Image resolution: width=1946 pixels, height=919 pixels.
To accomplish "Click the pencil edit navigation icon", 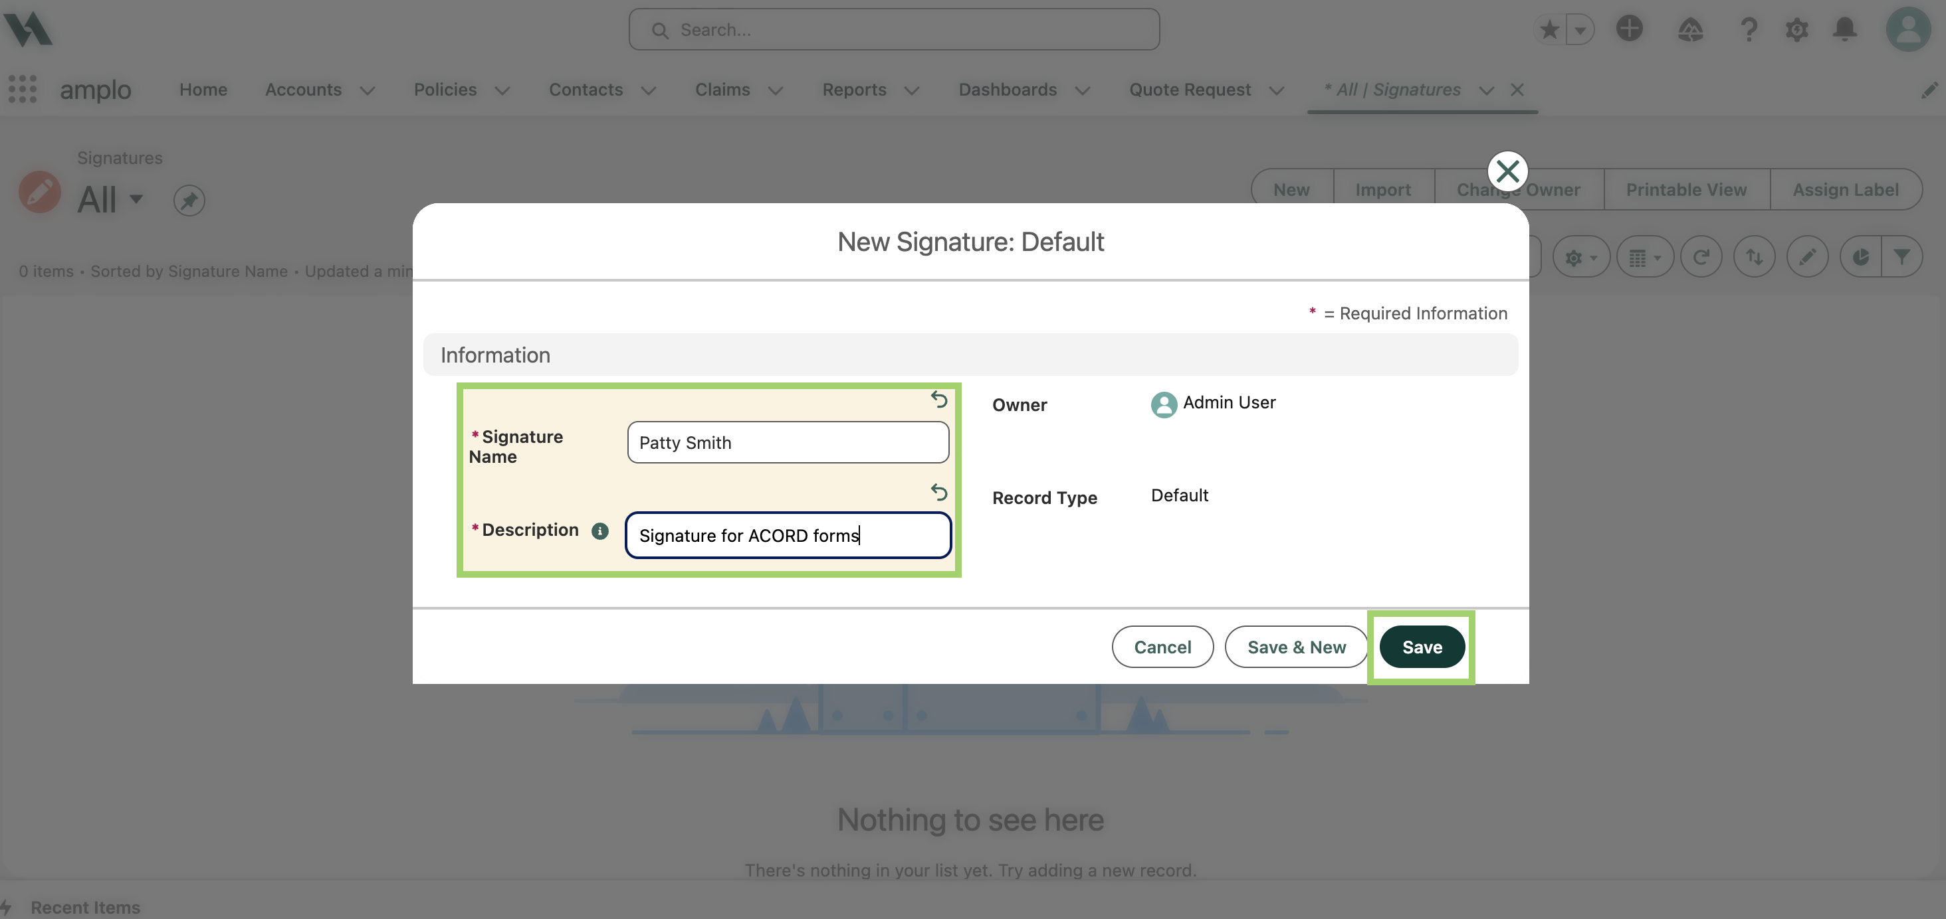I will 1929,90.
